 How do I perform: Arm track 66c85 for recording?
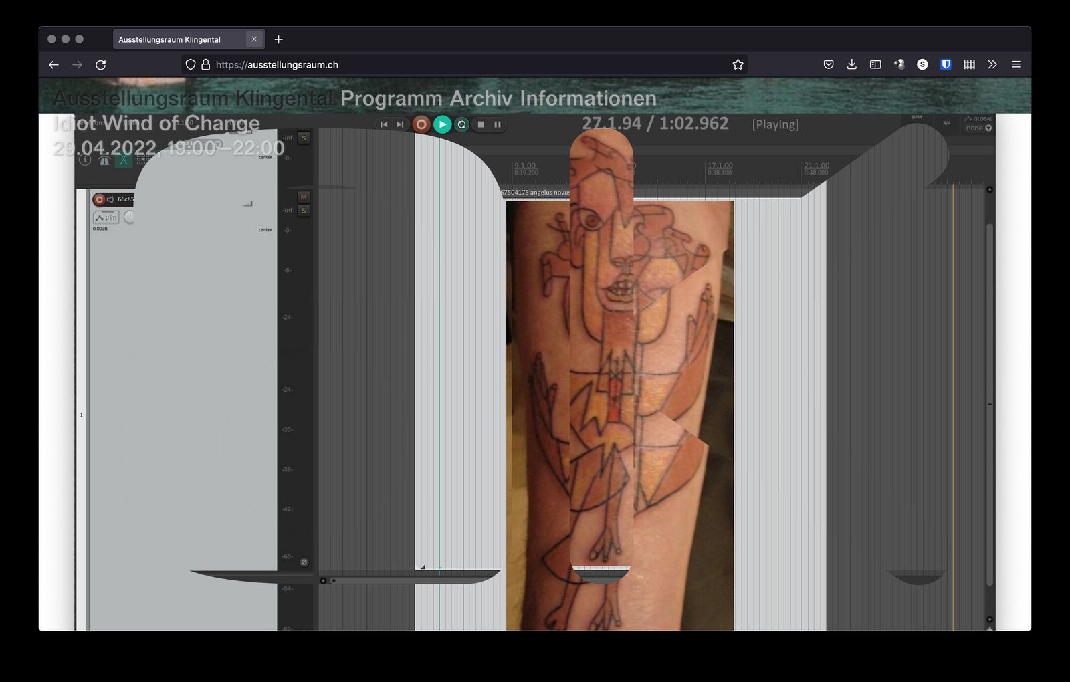99,199
